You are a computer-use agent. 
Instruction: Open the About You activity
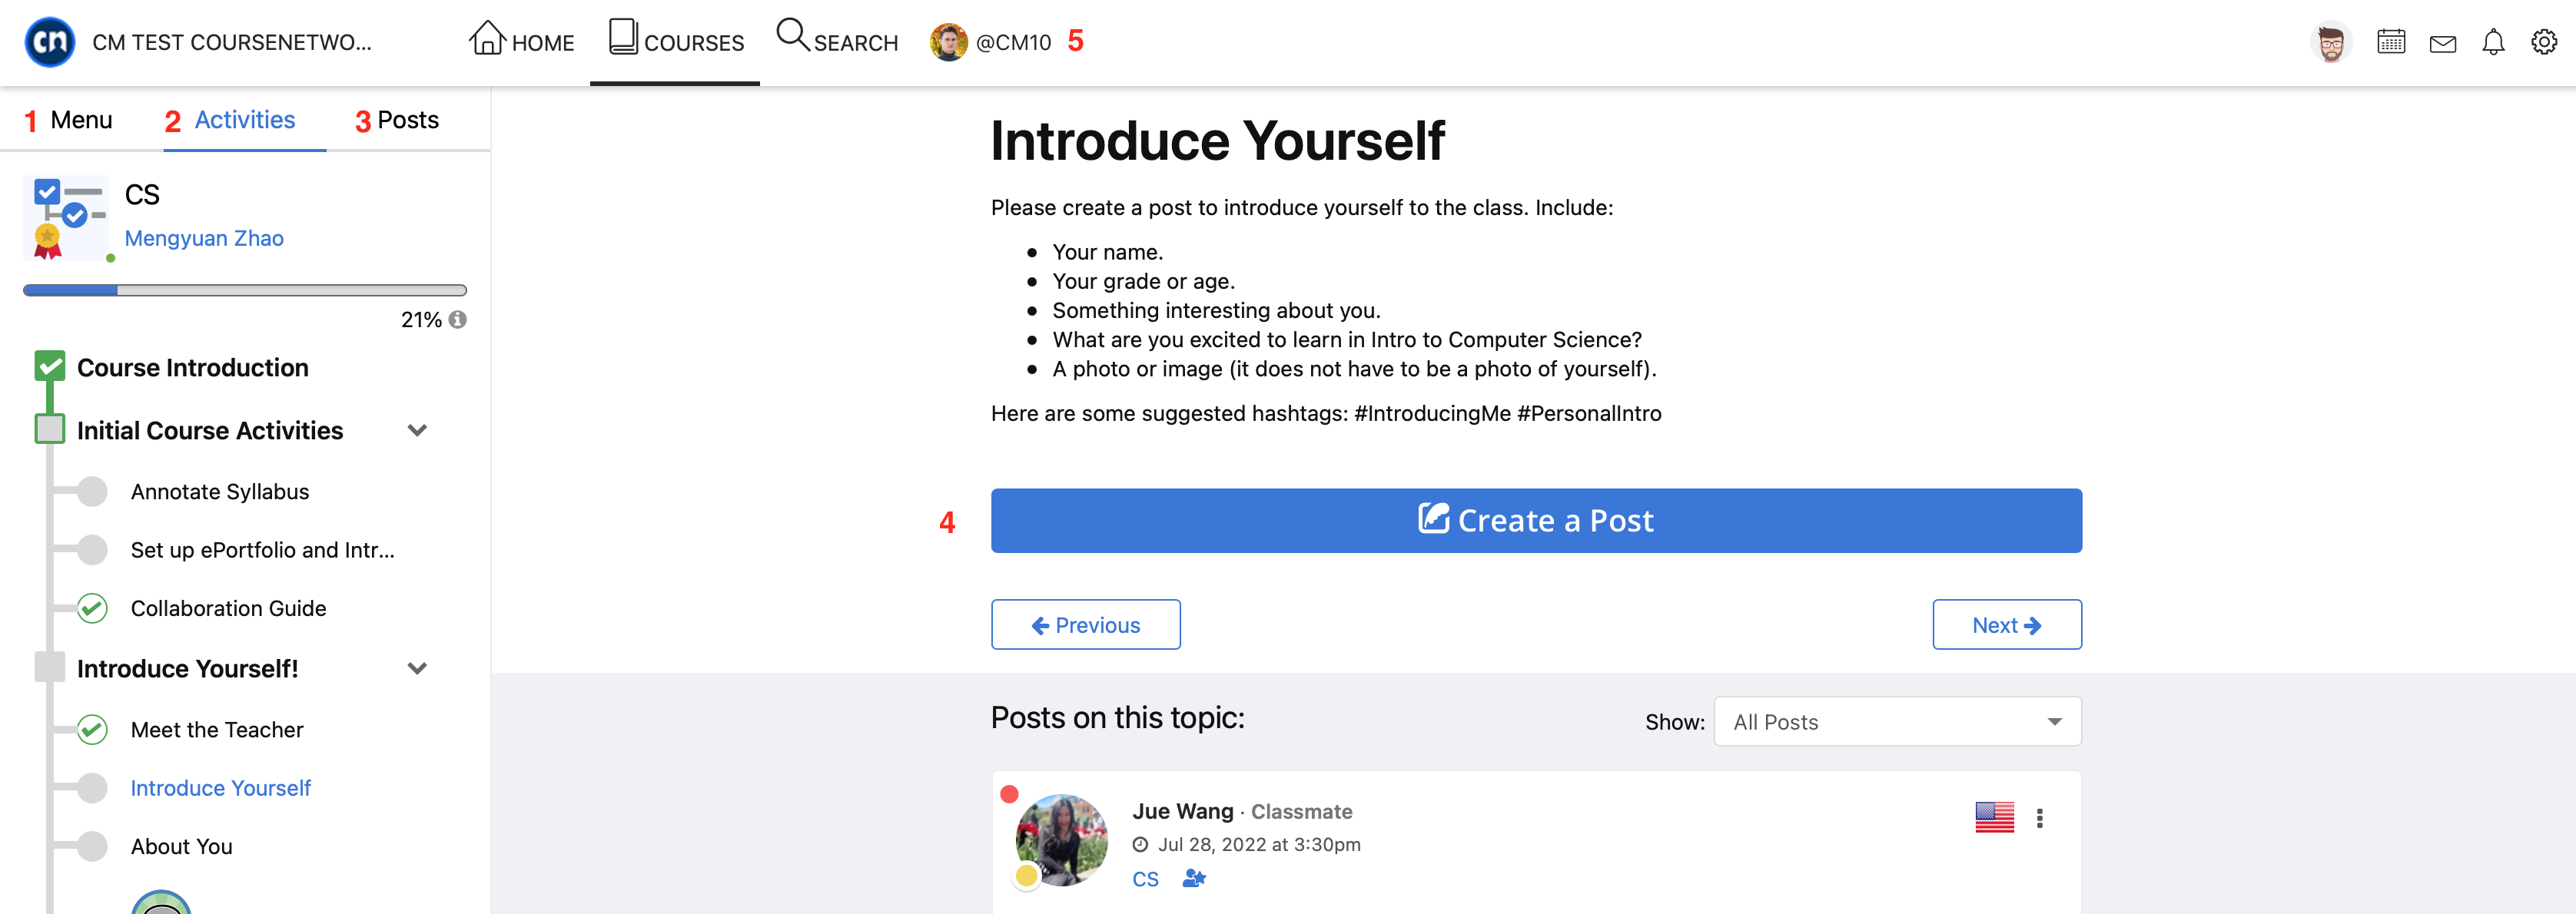181,846
